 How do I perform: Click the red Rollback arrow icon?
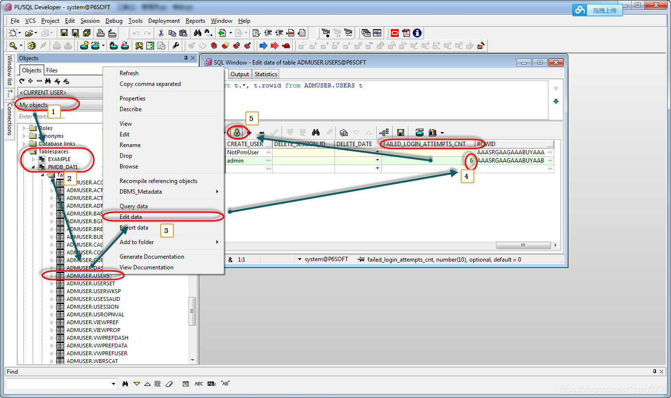(x=274, y=46)
